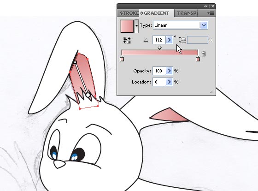Open the Gradient panel options menu

[x=211, y=13]
